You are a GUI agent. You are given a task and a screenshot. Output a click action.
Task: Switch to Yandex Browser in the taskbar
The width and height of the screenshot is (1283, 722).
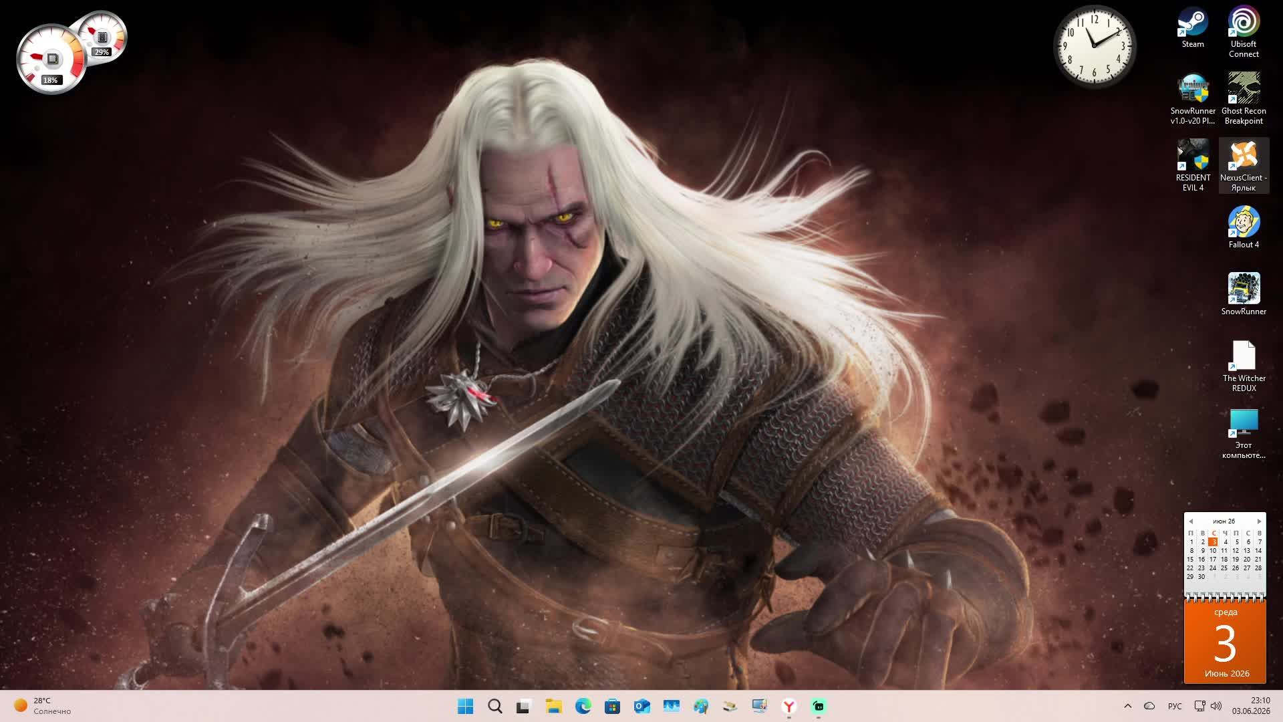(x=789, y=706)
